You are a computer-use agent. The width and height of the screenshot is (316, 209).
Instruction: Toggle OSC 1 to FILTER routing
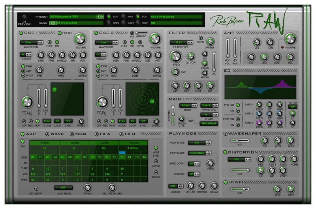tap(60, 33)
